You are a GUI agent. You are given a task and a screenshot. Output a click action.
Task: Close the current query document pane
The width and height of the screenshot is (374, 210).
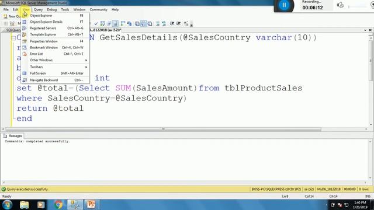pyautogui.click(x=370, y=30)
